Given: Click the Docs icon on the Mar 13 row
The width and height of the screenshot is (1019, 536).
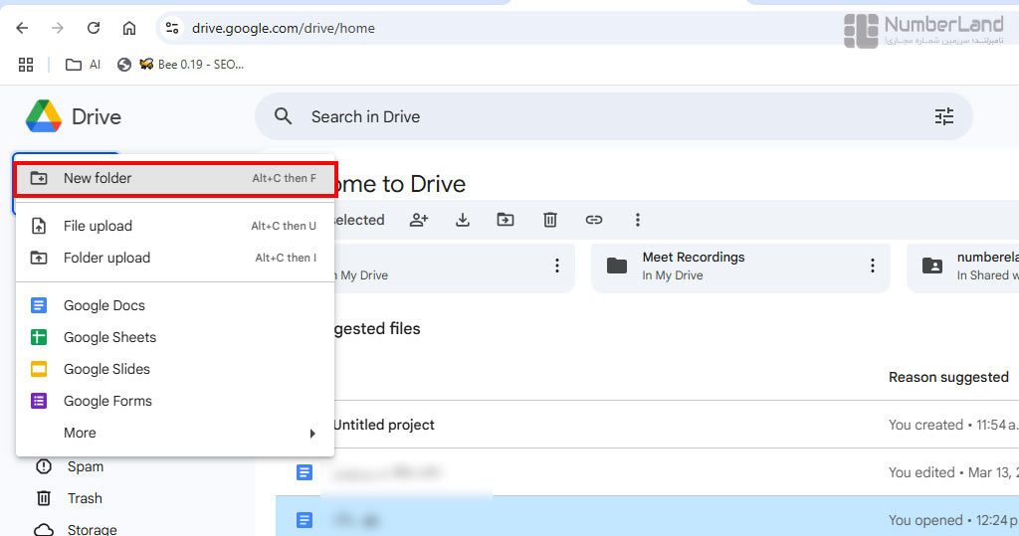Looking at the screenshot, I should 305,472.
